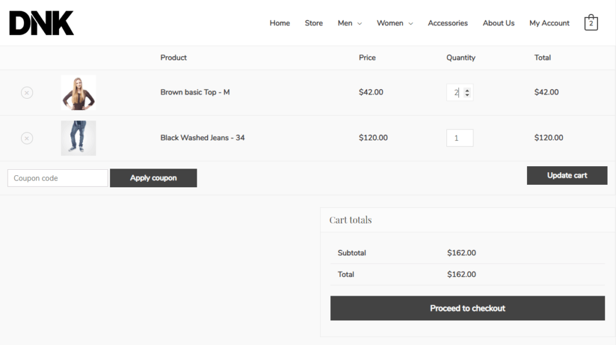The width and height of the screenshot is (616, 345).
Task: Remove Brown basic Top from cart
Action: click(x=27, y=93)
